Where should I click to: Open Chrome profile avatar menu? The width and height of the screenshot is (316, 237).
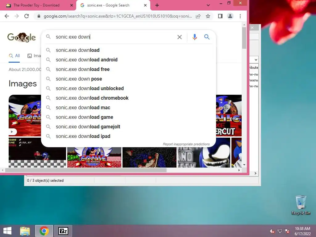[x=230, y=16]
